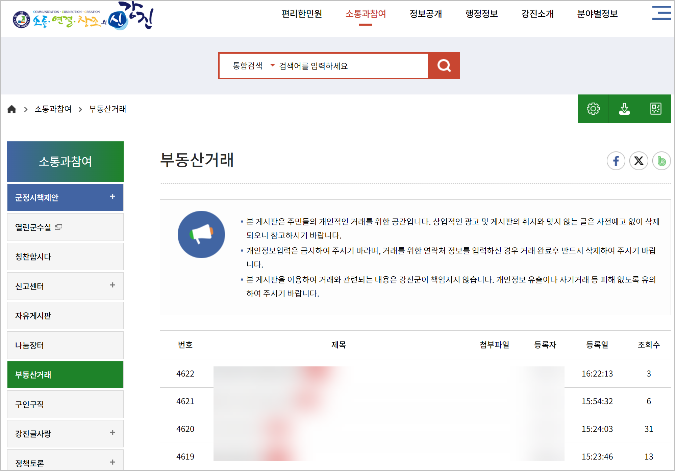
Task: Open the green gear settings icon
Action: (x=593, y=109)
